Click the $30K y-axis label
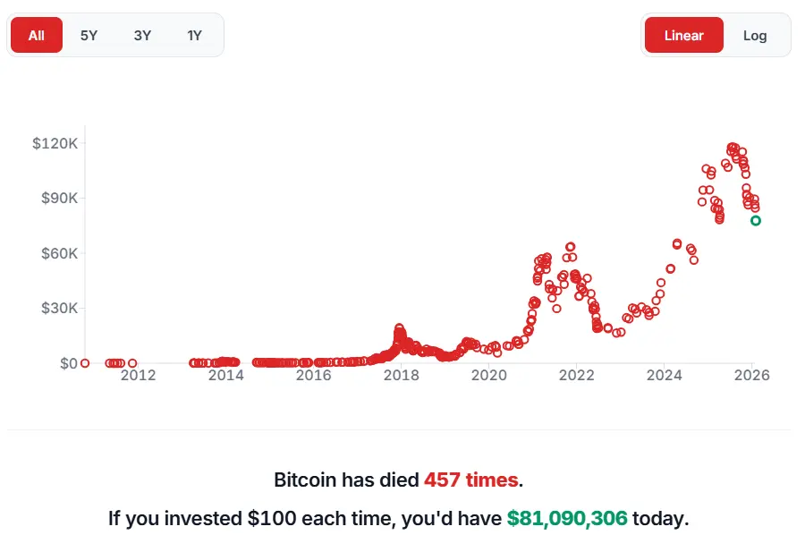The height and width of the screenshot is (535, 805). click(58, 308)
